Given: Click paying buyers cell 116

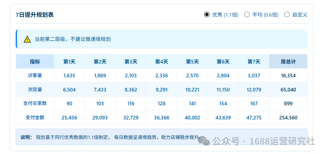Looking at the screenshot, I should pos(131,103).
